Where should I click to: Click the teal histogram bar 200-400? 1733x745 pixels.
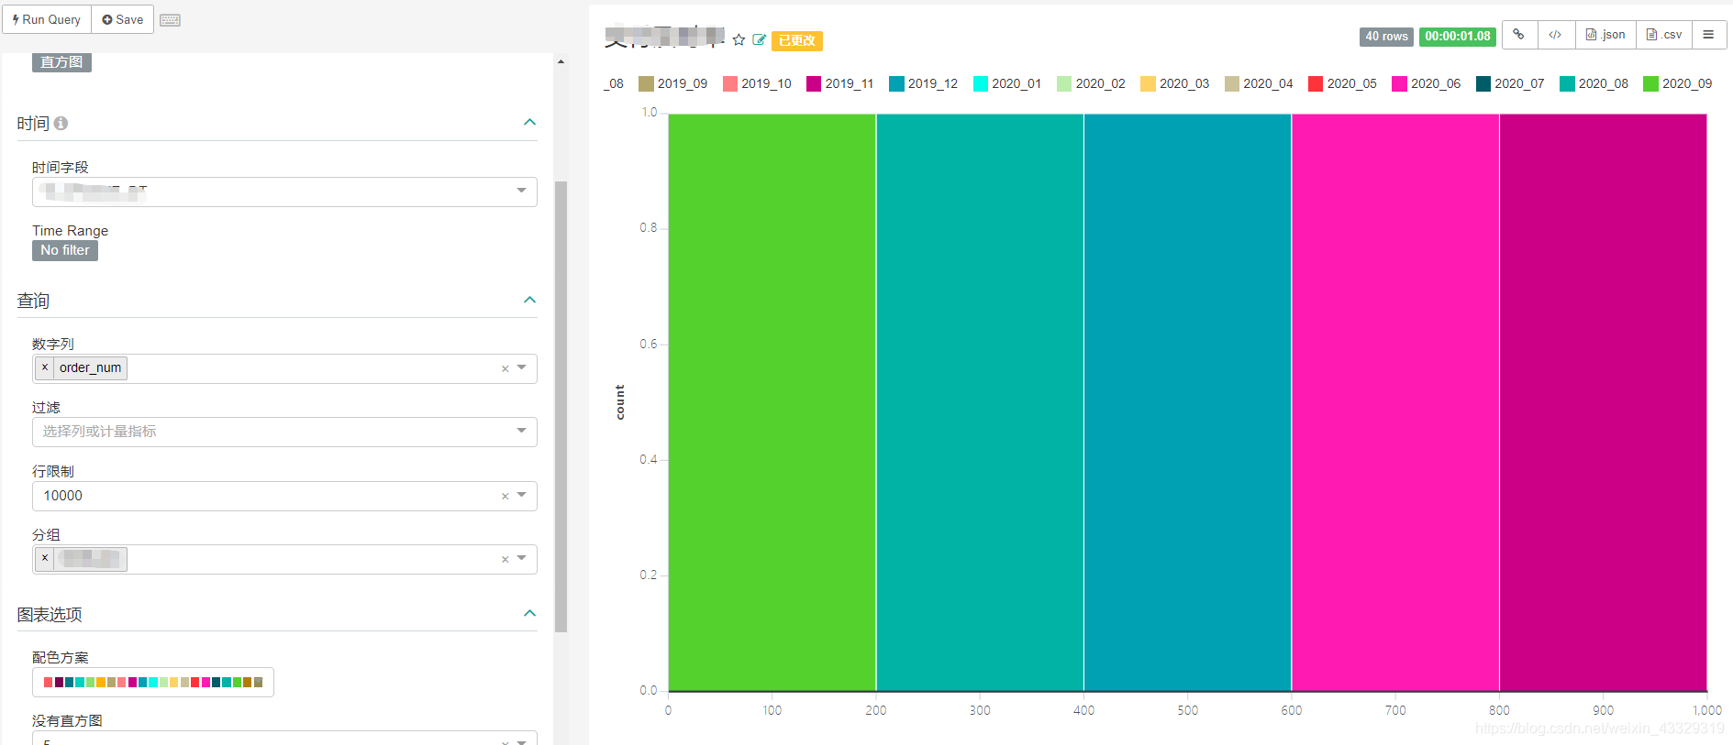[980, 402]
